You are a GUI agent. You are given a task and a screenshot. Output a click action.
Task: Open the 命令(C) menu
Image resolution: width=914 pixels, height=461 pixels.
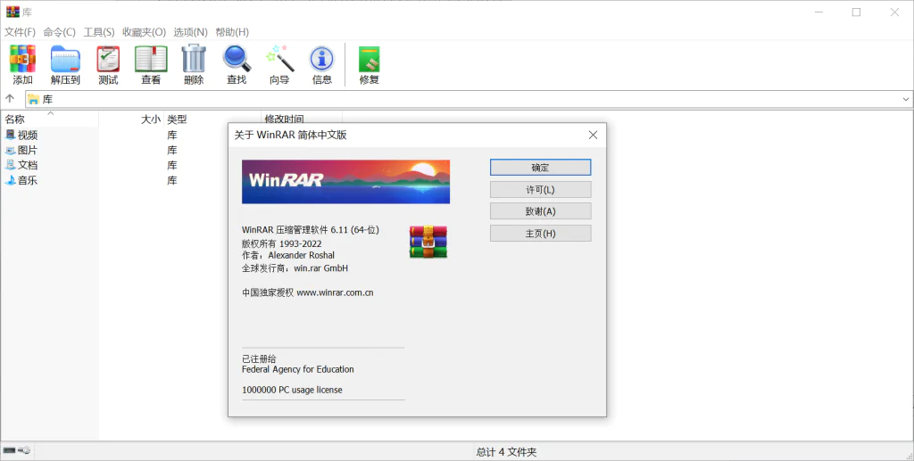(x=60, y=32)
